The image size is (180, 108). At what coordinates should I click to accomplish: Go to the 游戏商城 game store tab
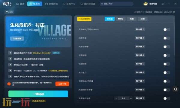[x=51, y=4]
